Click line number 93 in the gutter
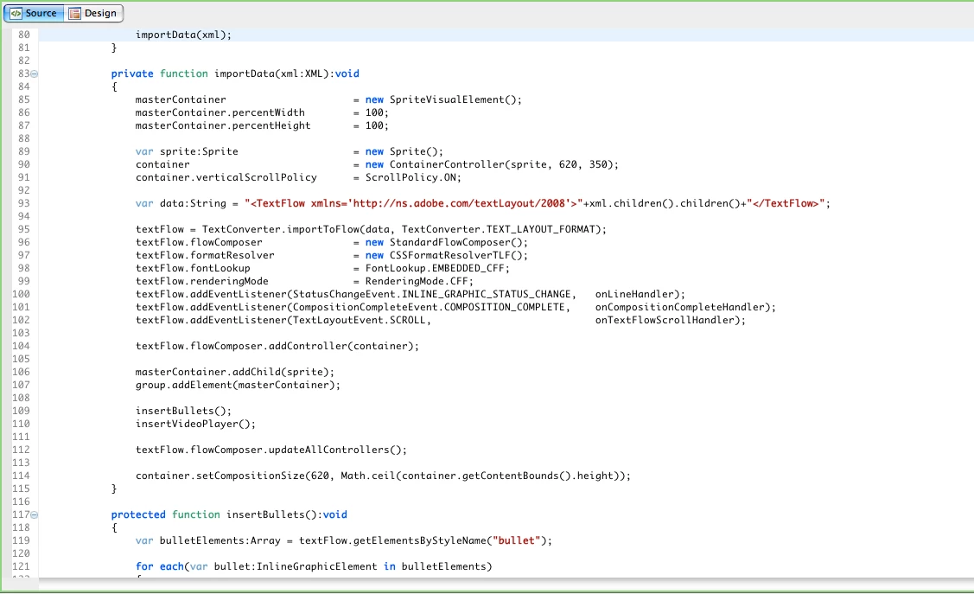 coord(23,203)
